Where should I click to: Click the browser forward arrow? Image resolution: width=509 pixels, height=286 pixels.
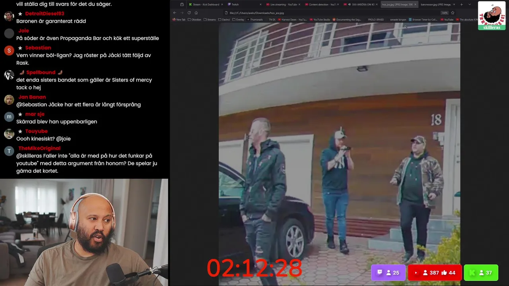182,13
